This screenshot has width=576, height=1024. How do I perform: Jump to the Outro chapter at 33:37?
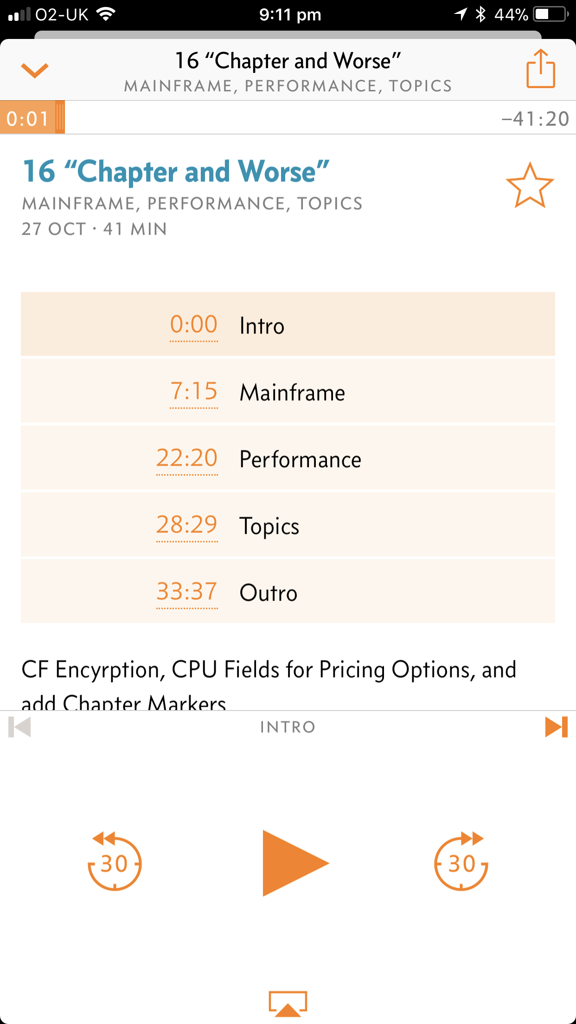pyautogui.click(x=288, y=592)
